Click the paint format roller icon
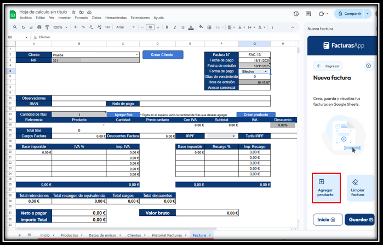 [47, 26]
